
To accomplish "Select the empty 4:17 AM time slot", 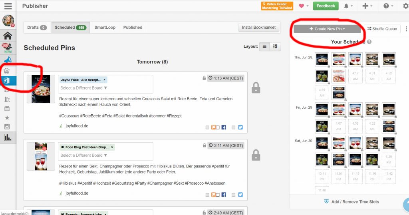I will tap(355, 76).
